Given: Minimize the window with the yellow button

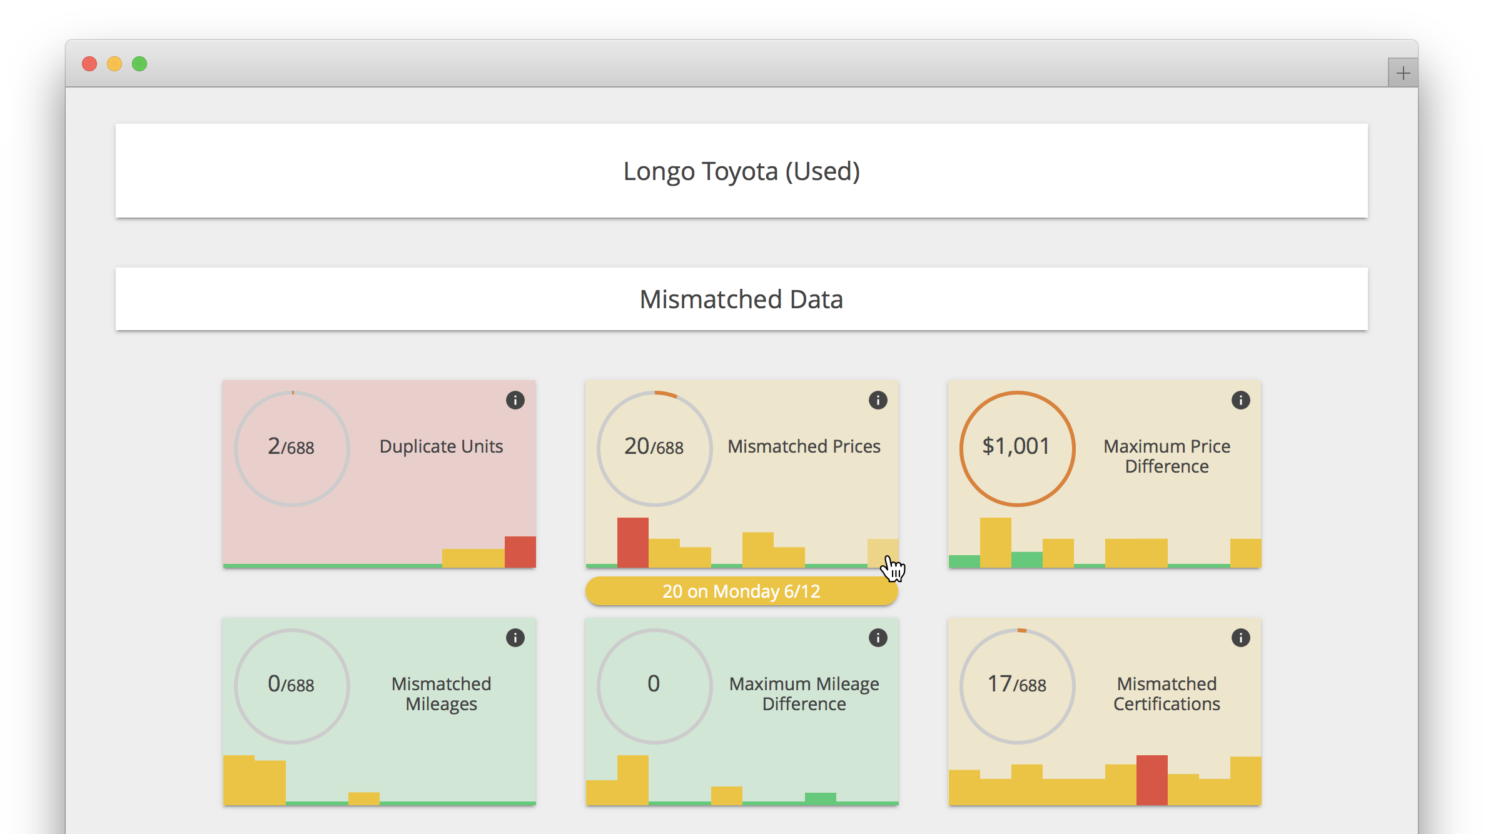Looking at the screenshot, I should [x=114, y=64].
